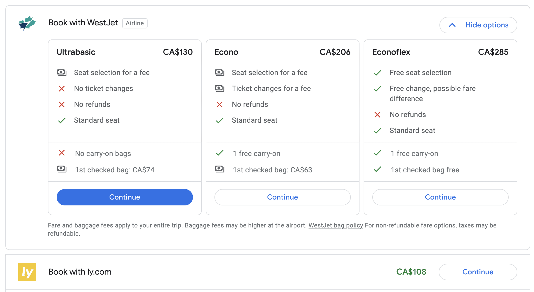534x292 pixels.
Task: Click the green check beside Free seat selection
Action: pyautogui.click(x=377, y=73)
